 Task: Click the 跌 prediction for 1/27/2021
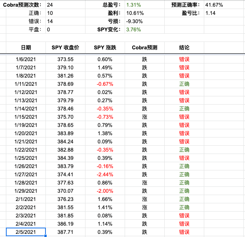pyautogui.click(x=145, y=175)
